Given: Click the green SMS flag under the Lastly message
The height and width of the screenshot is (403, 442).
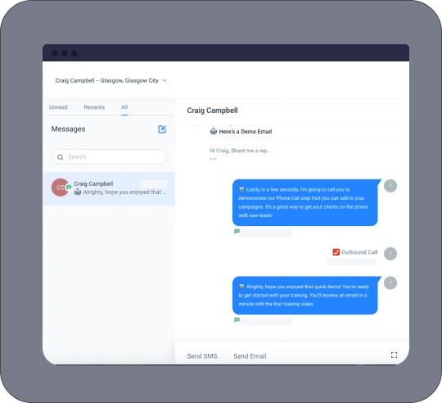Looking at the screenshot, I should pyautogui.click(x=237, y=232).
